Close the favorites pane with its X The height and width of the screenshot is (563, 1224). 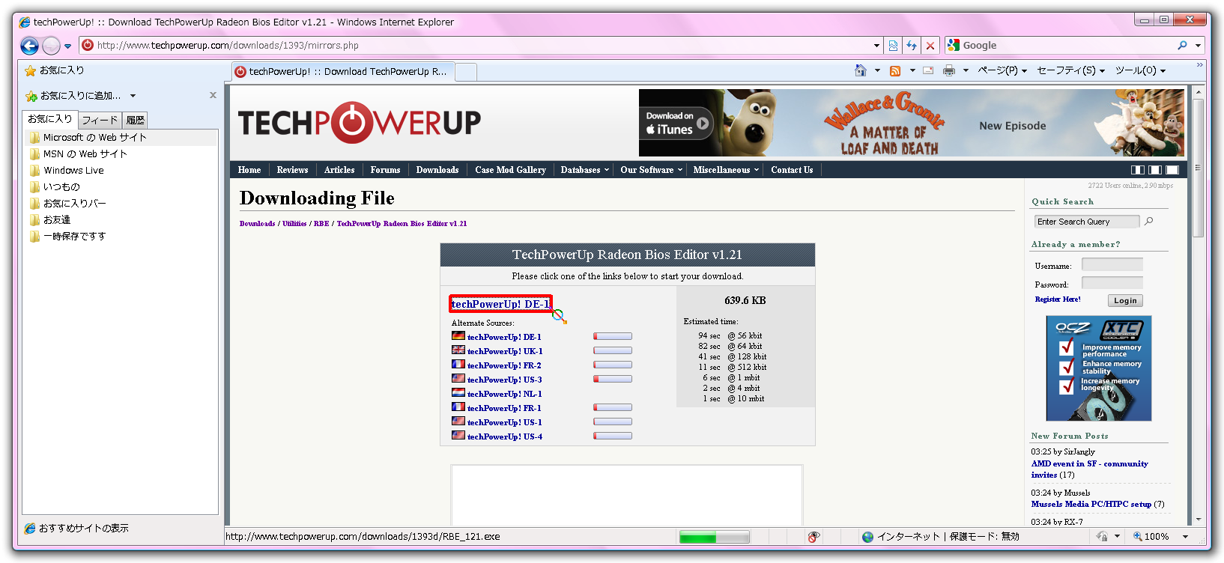[x=213, y=95]
